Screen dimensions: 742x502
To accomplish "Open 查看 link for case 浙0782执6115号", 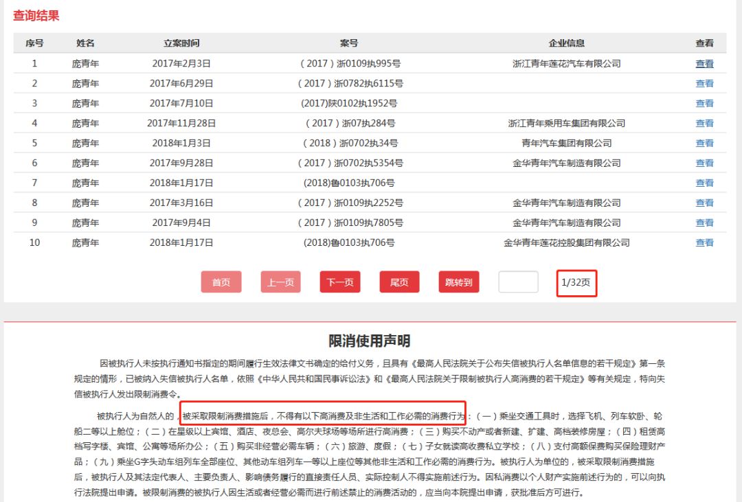I will (704, 83).
